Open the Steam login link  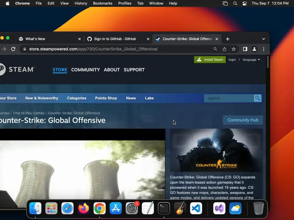click(x=232, y=60)
